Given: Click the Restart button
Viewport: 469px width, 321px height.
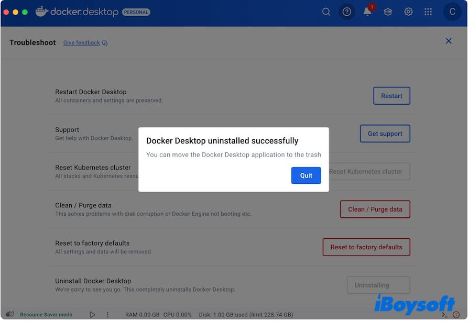Looking at the screenshot, I should click(392, 96).
